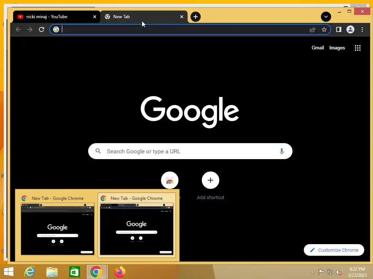This screenshot has height=279, width=373.
Task: Open the Windows Store taskbar icon
Action: coord(74,272)
